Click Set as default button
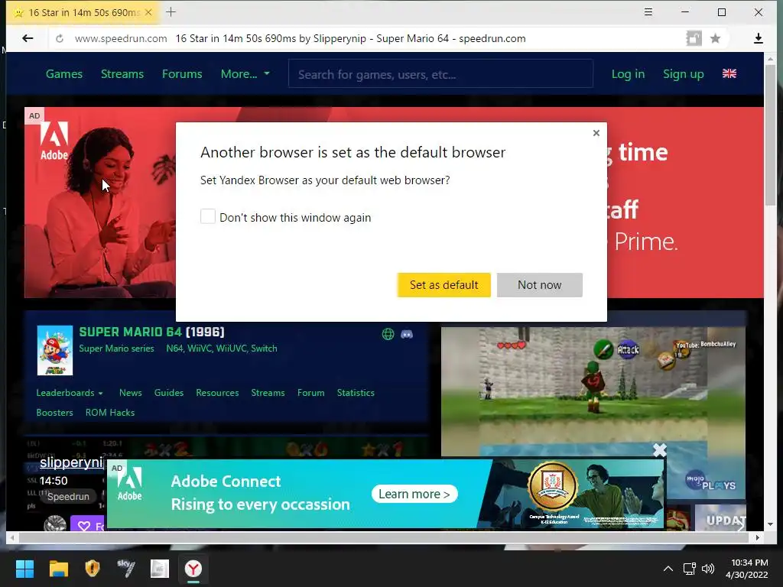The width and height of the screenshot is (783, 587). coord(444,285)
